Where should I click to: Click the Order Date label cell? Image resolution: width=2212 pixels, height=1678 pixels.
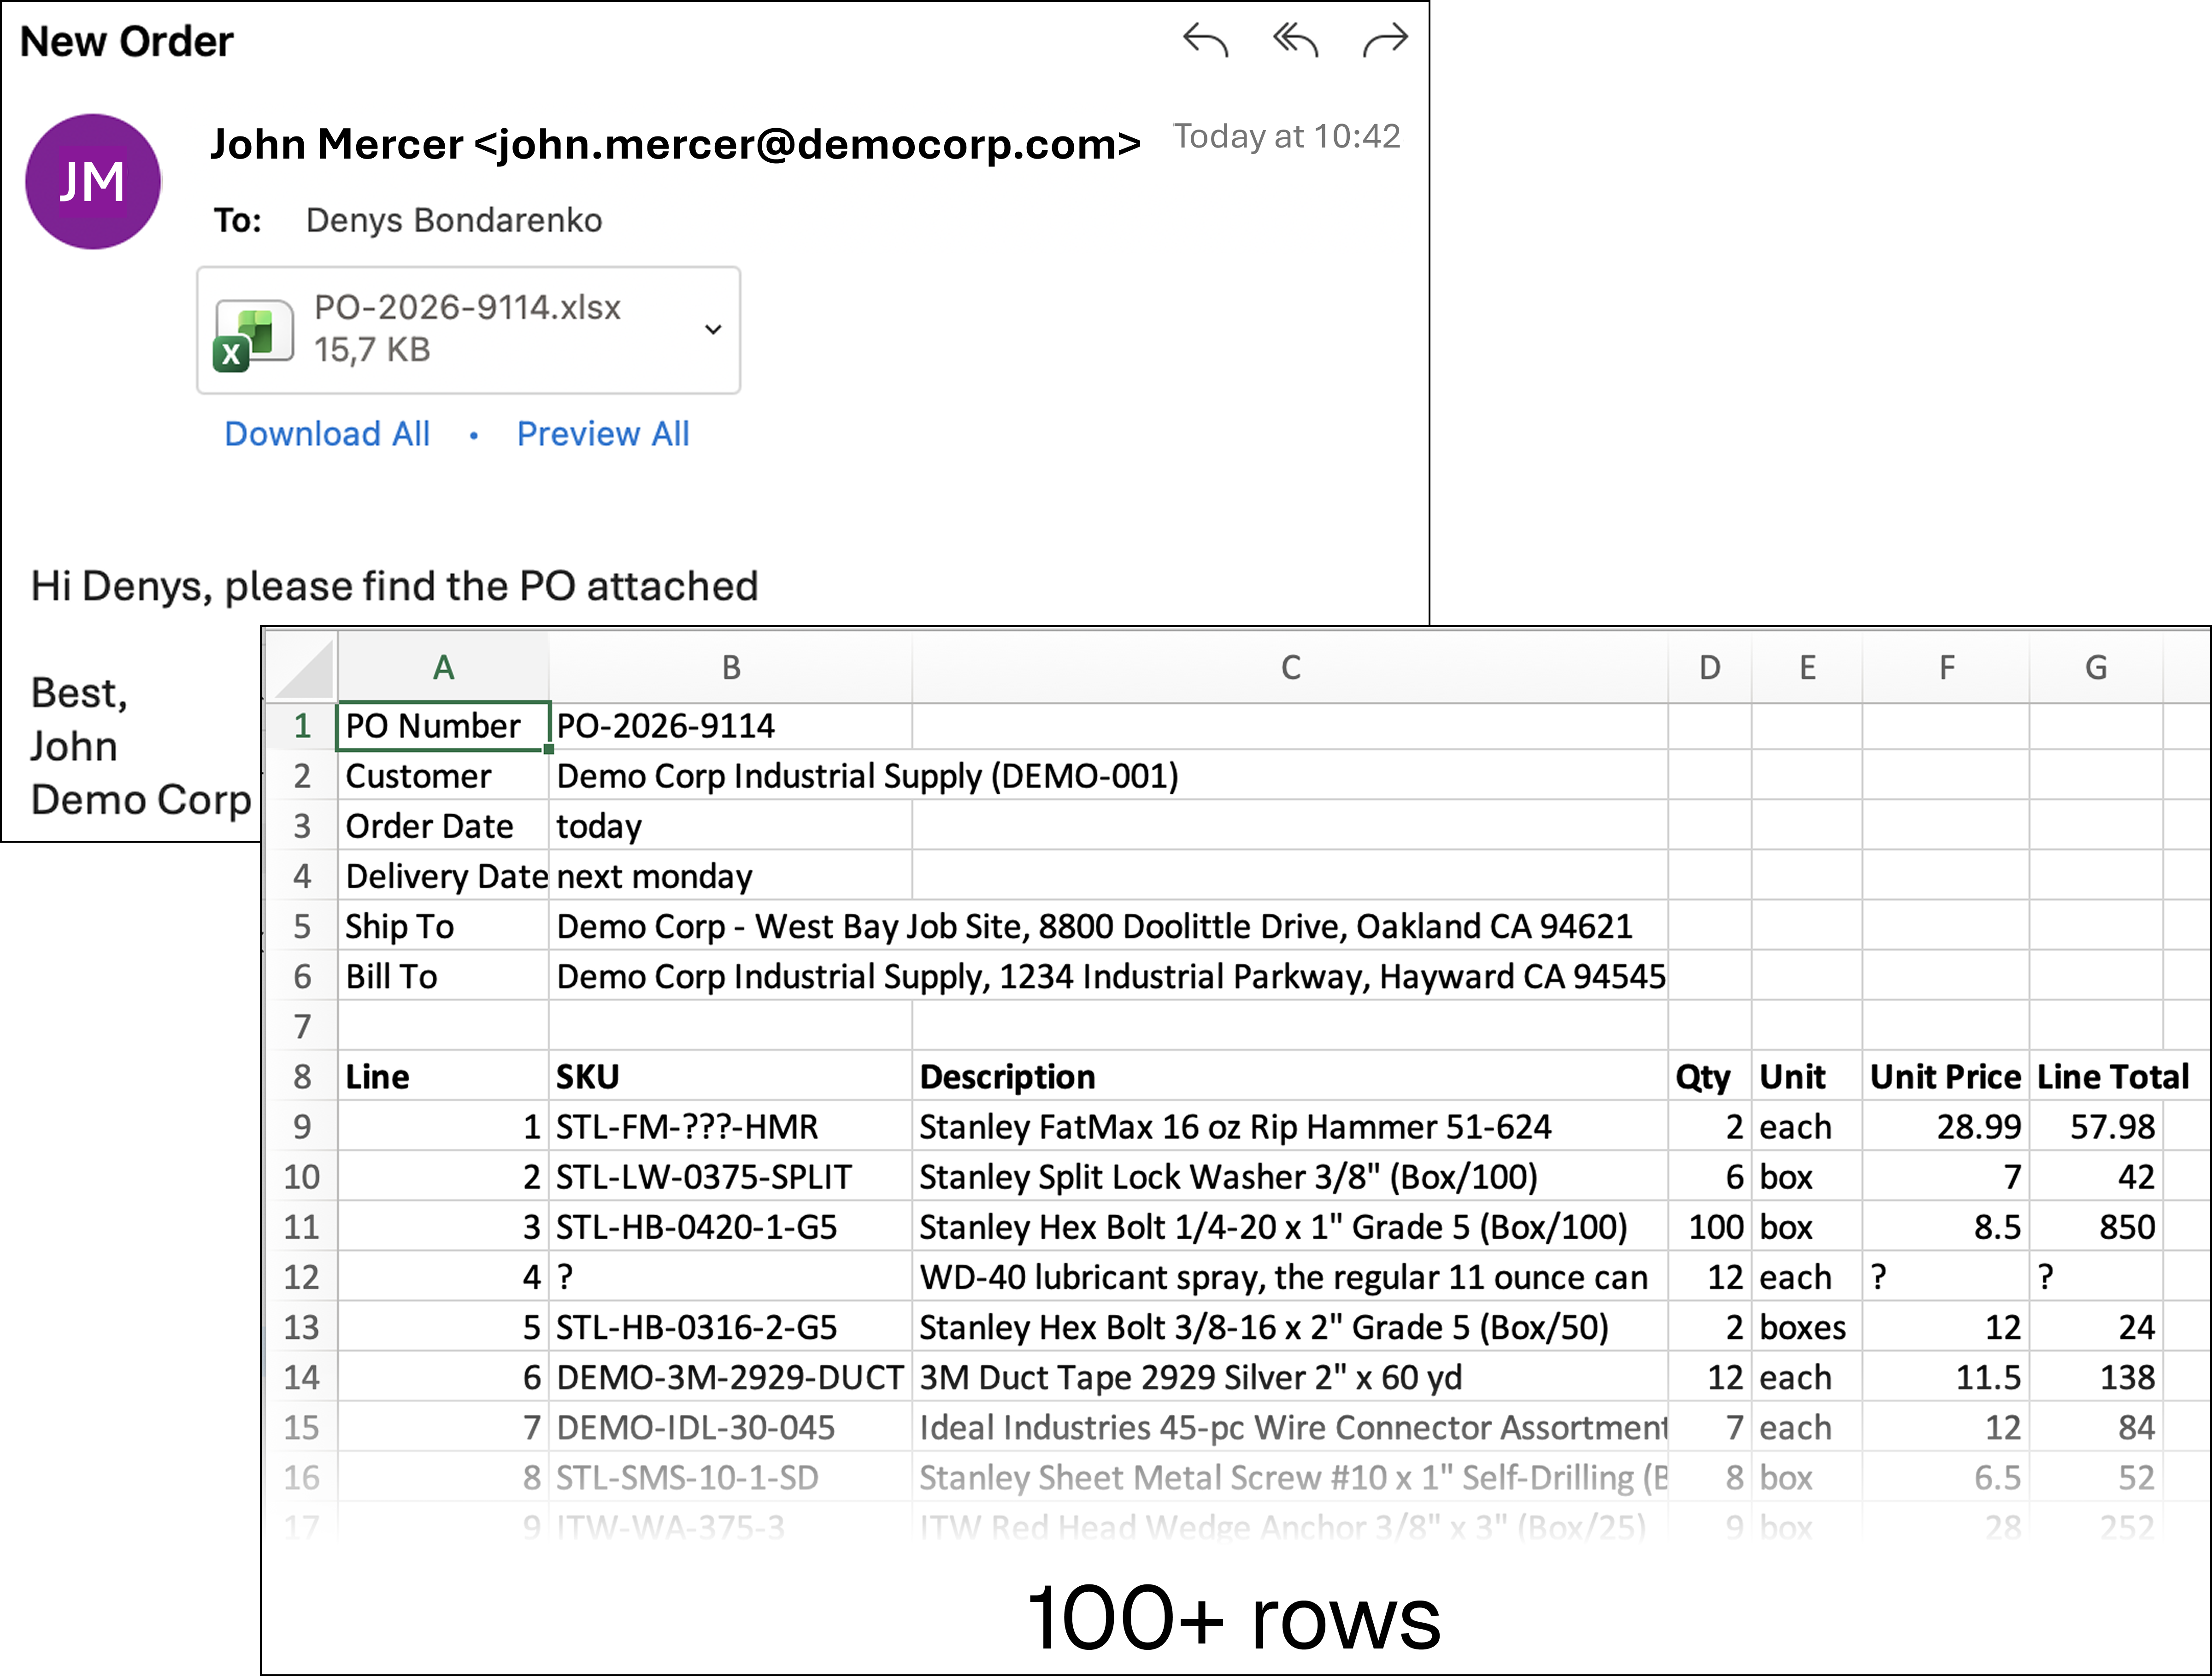[443, 826]
